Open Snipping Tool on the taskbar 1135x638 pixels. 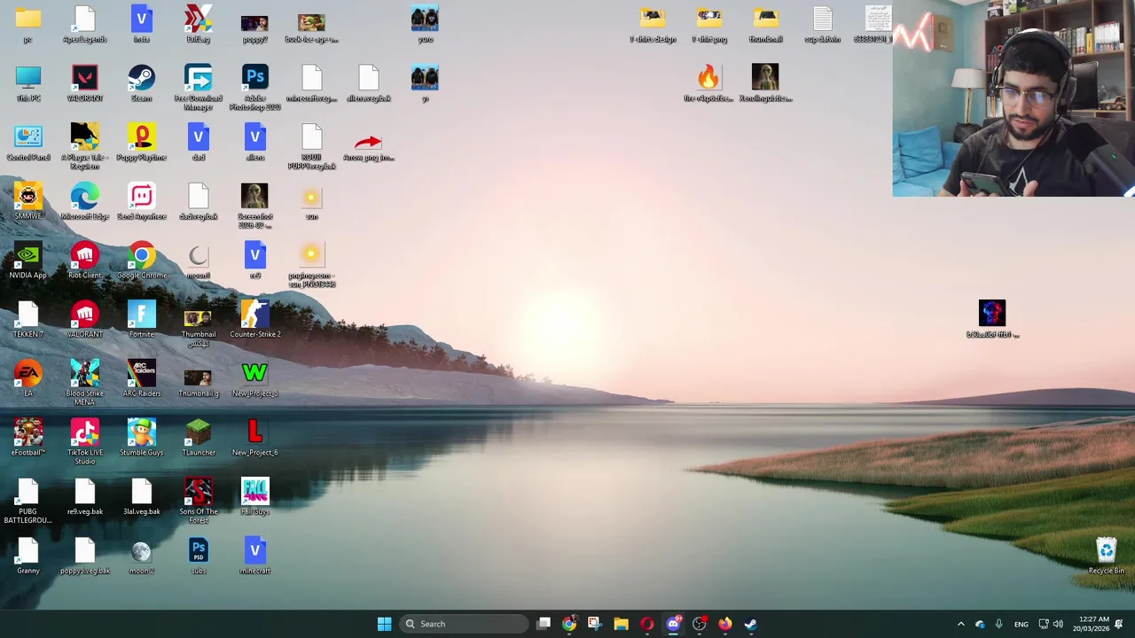[x=594, y=624]
